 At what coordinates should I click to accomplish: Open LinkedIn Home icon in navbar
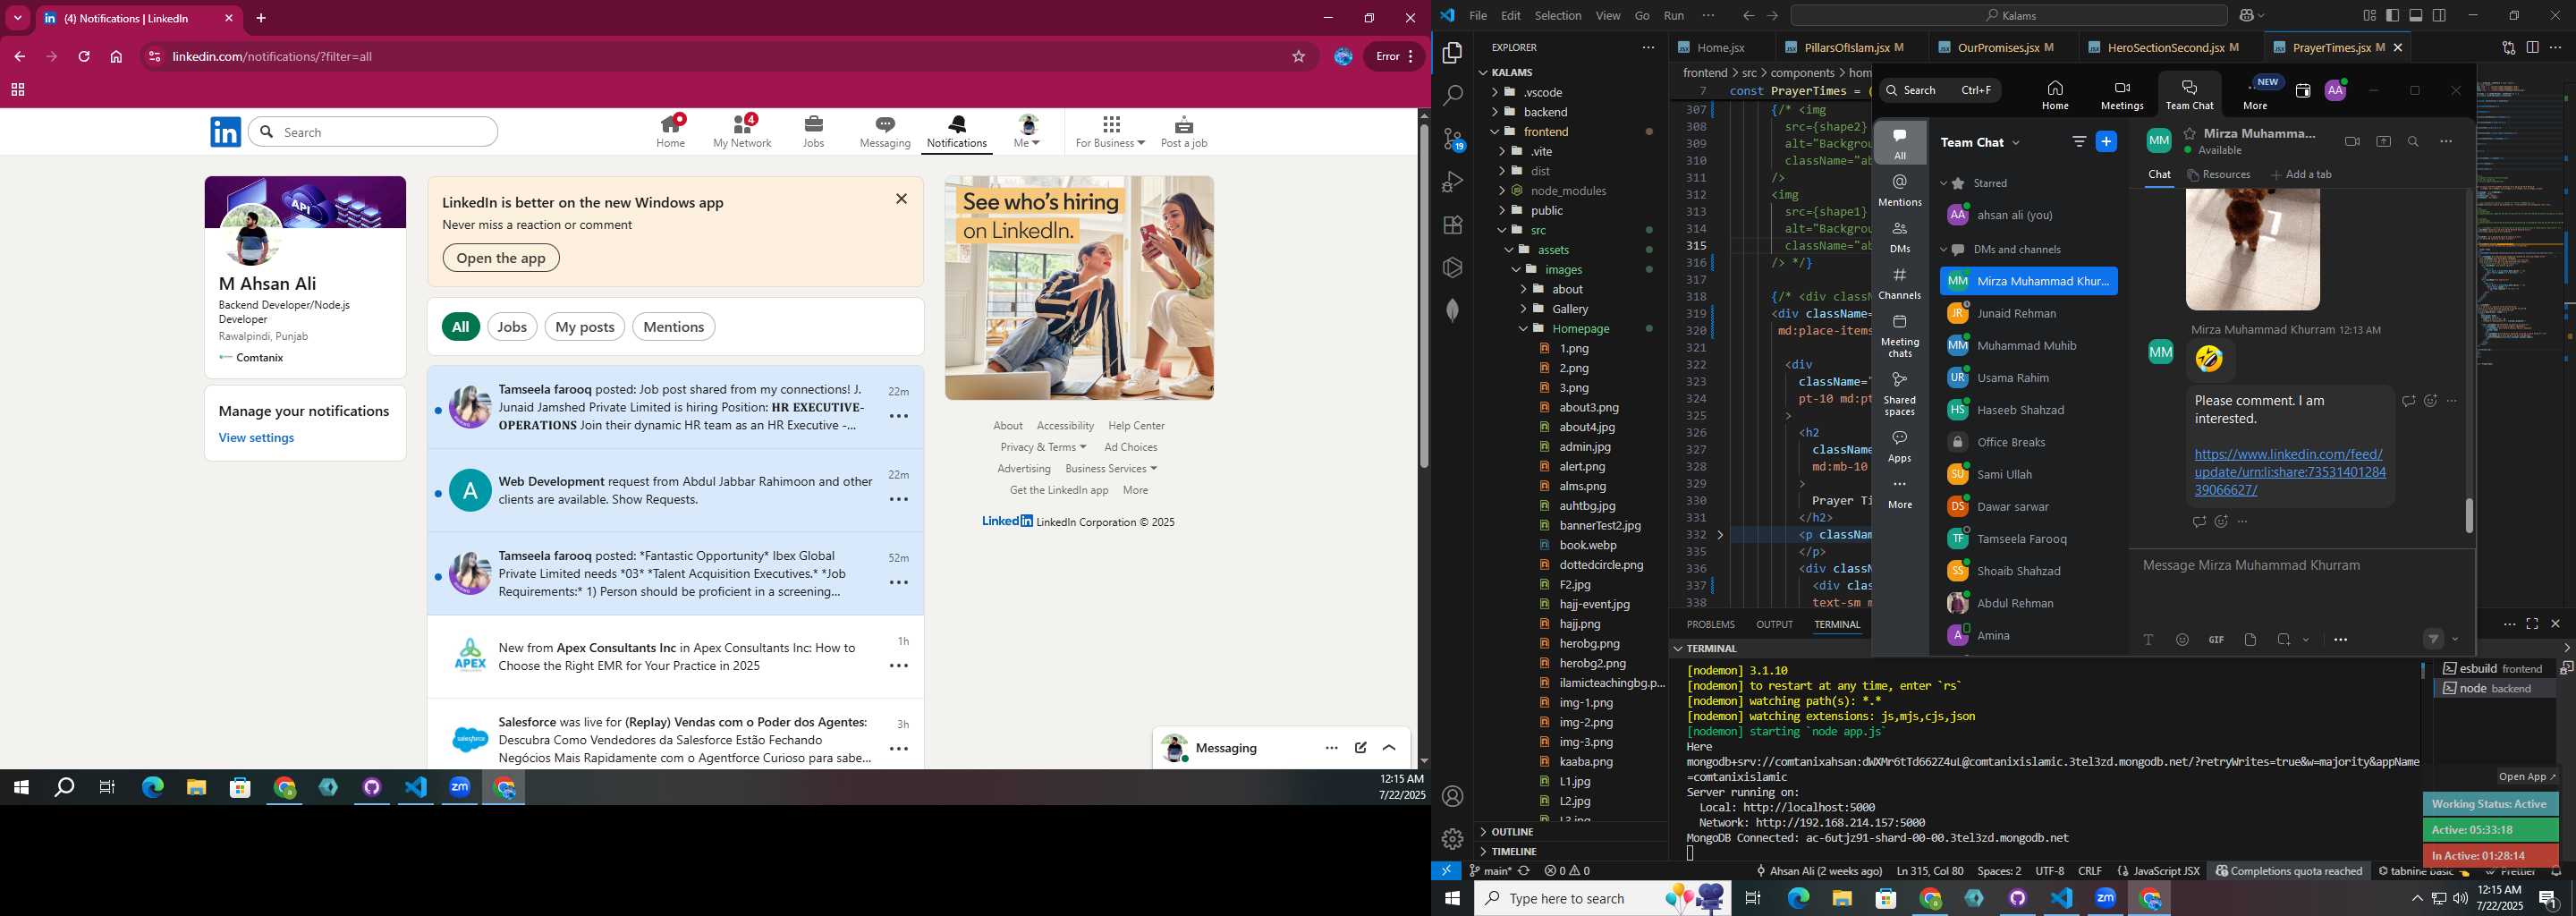671,131
